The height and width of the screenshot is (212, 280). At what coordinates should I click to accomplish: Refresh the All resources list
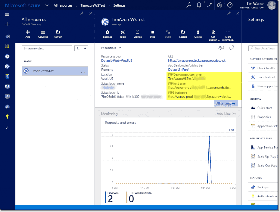58,34
